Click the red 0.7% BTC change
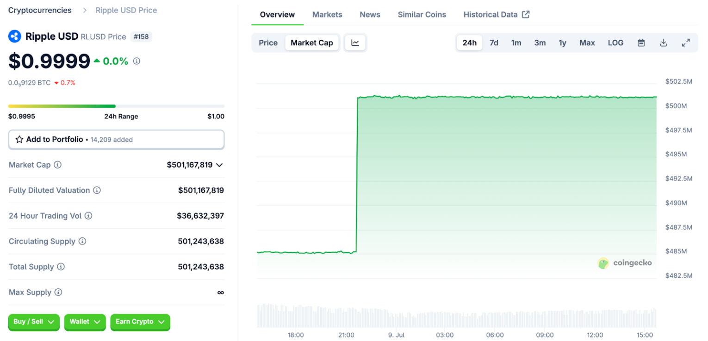This screenshot has width=708, height=341. coord(65,83)
